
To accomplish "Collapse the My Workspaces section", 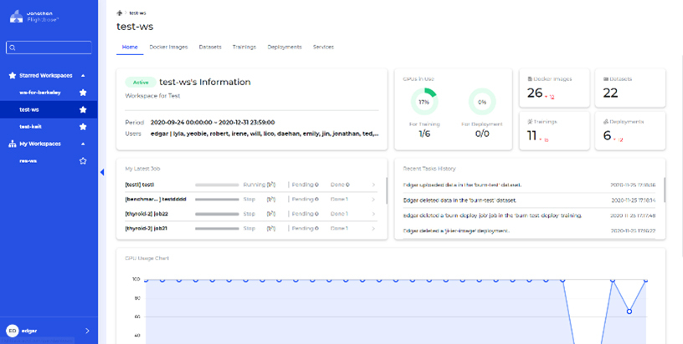I will (x=83, y=144).
